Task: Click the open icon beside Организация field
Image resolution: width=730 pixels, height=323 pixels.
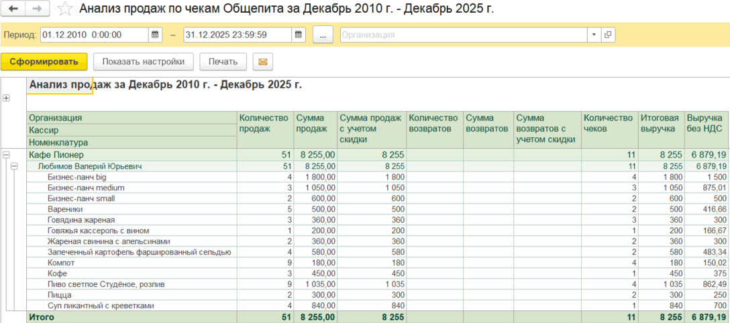Action: [608, 34]
